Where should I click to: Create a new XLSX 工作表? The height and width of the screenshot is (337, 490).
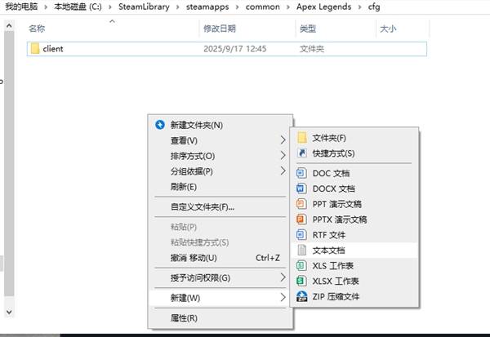coord(354,281)
